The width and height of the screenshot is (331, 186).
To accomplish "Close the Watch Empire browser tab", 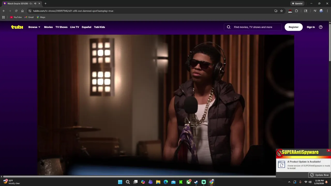I will [39, 3].
